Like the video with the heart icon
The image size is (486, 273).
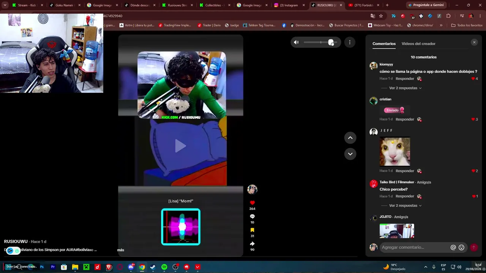252,203
